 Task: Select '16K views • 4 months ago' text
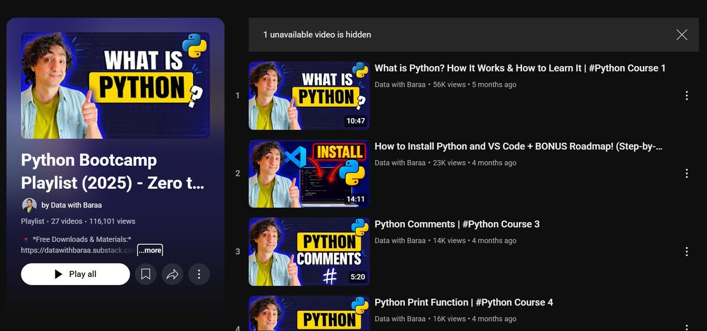click(474, 319)
